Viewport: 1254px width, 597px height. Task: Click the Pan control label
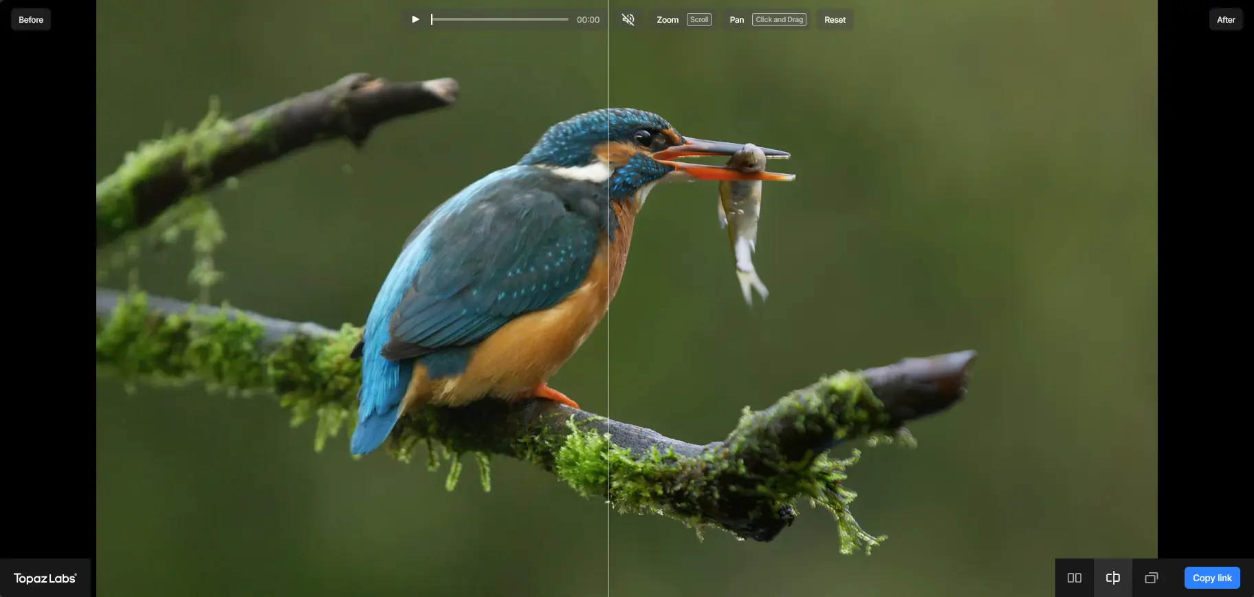point(736,19)
